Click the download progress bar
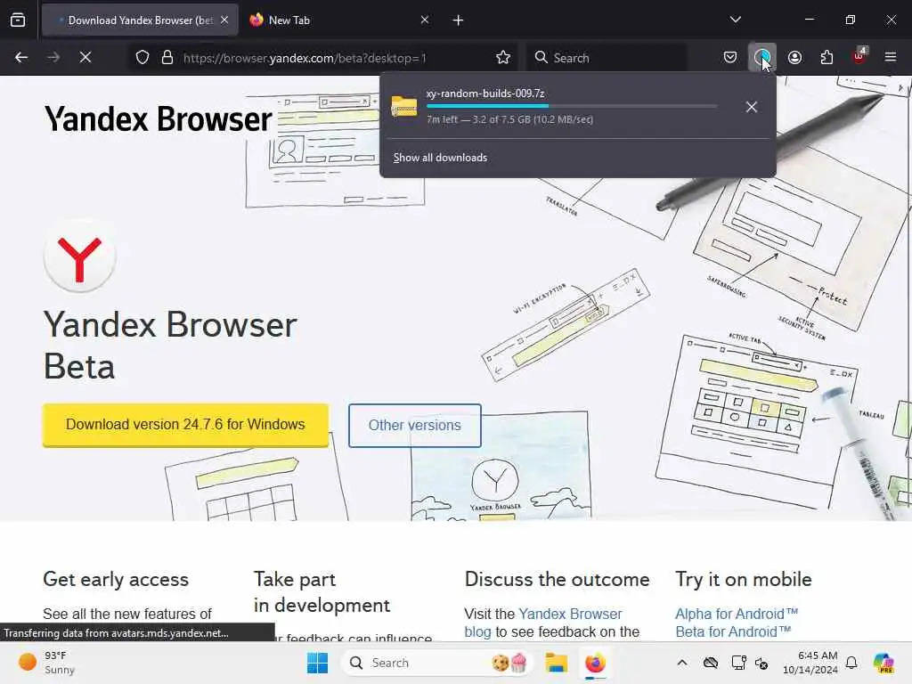This screenshot has width=912, height=684. coord(572,107)
